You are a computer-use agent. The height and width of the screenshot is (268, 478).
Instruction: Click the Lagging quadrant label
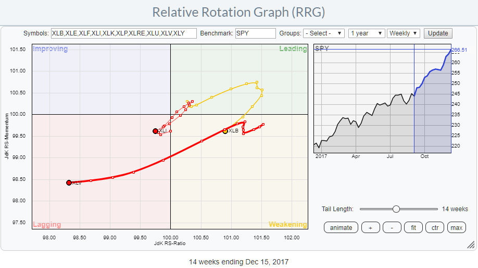click(47, 224)
